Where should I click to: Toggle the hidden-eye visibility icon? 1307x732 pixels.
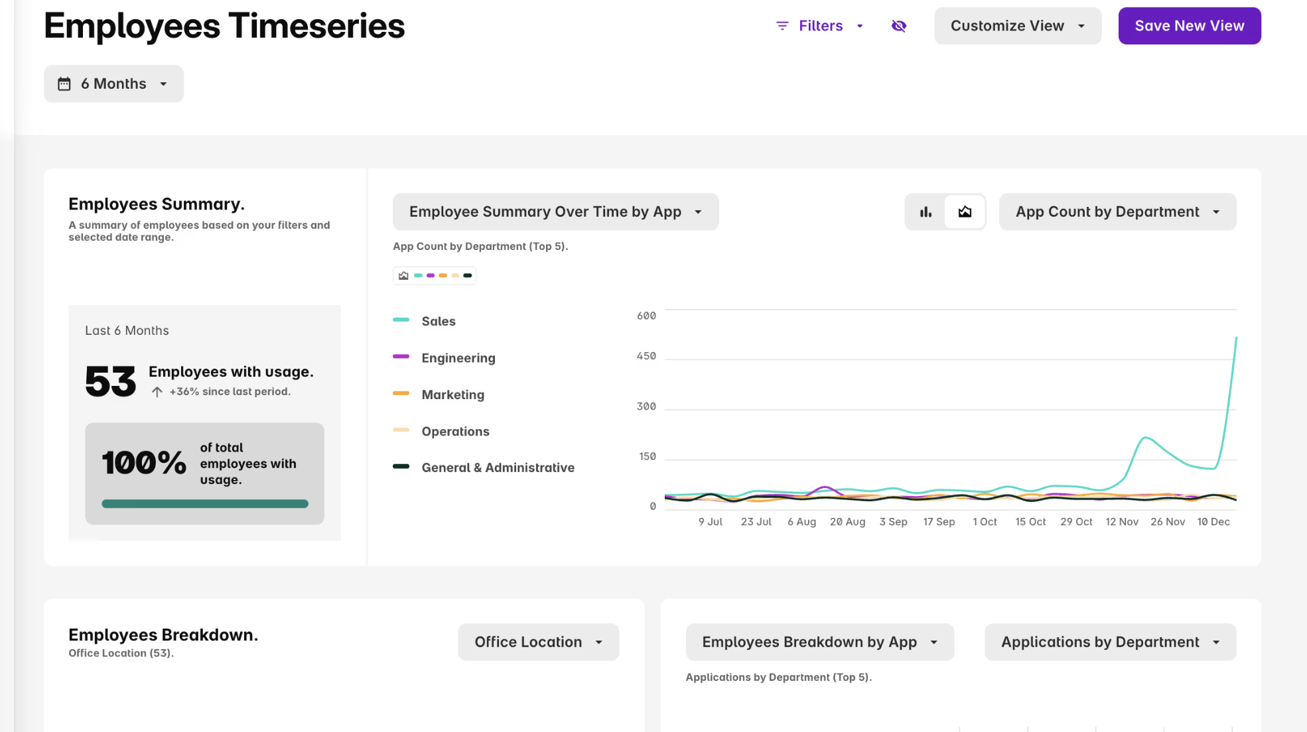click(898, 26)
